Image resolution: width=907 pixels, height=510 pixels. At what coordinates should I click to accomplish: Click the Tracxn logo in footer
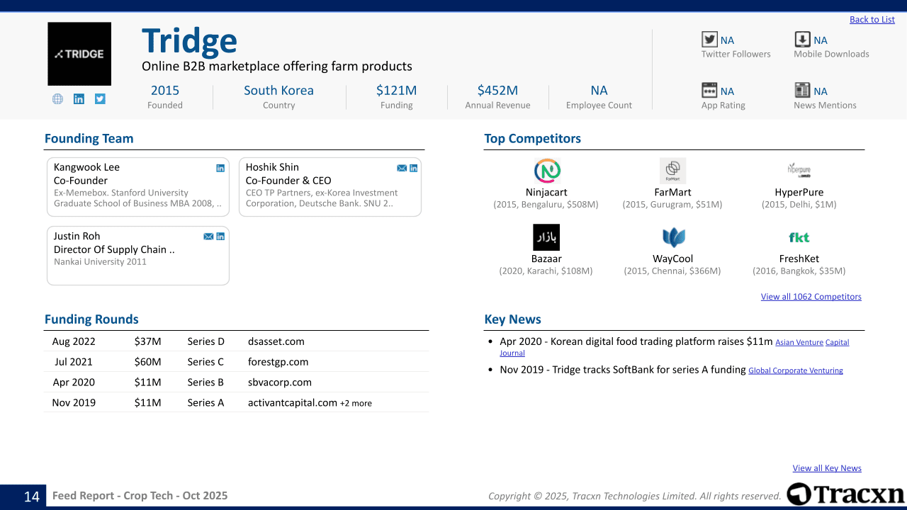[x=845, y=494]
